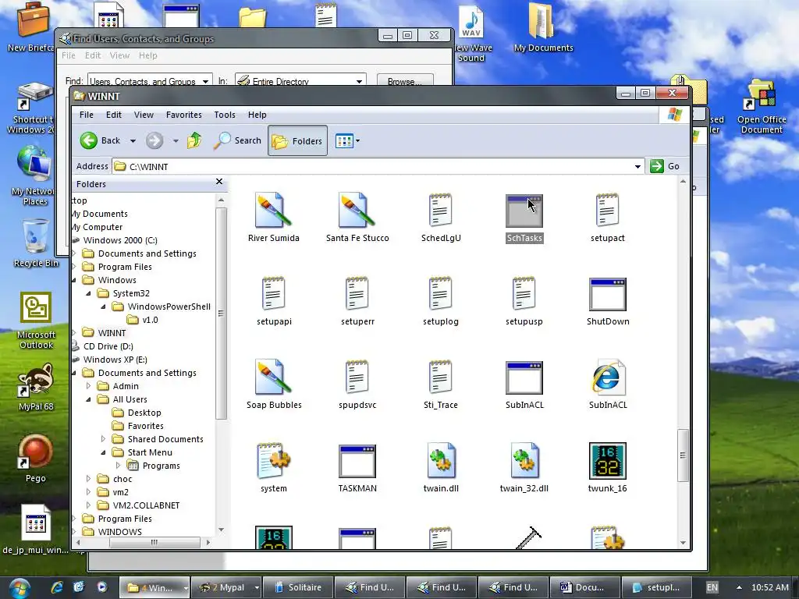Open the Find dropdown in Find Users window
799x599 pixels.
point(205,81)
